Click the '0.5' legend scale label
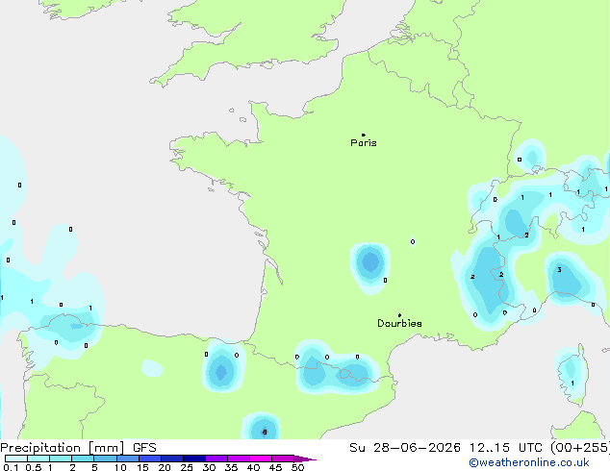 (34, 467)
